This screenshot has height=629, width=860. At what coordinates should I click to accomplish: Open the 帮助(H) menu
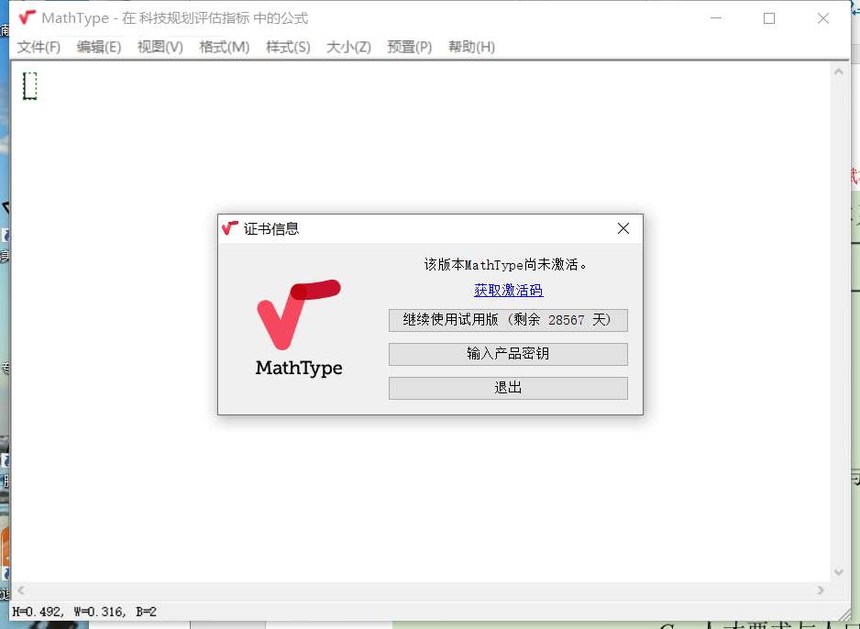[471, 47]
